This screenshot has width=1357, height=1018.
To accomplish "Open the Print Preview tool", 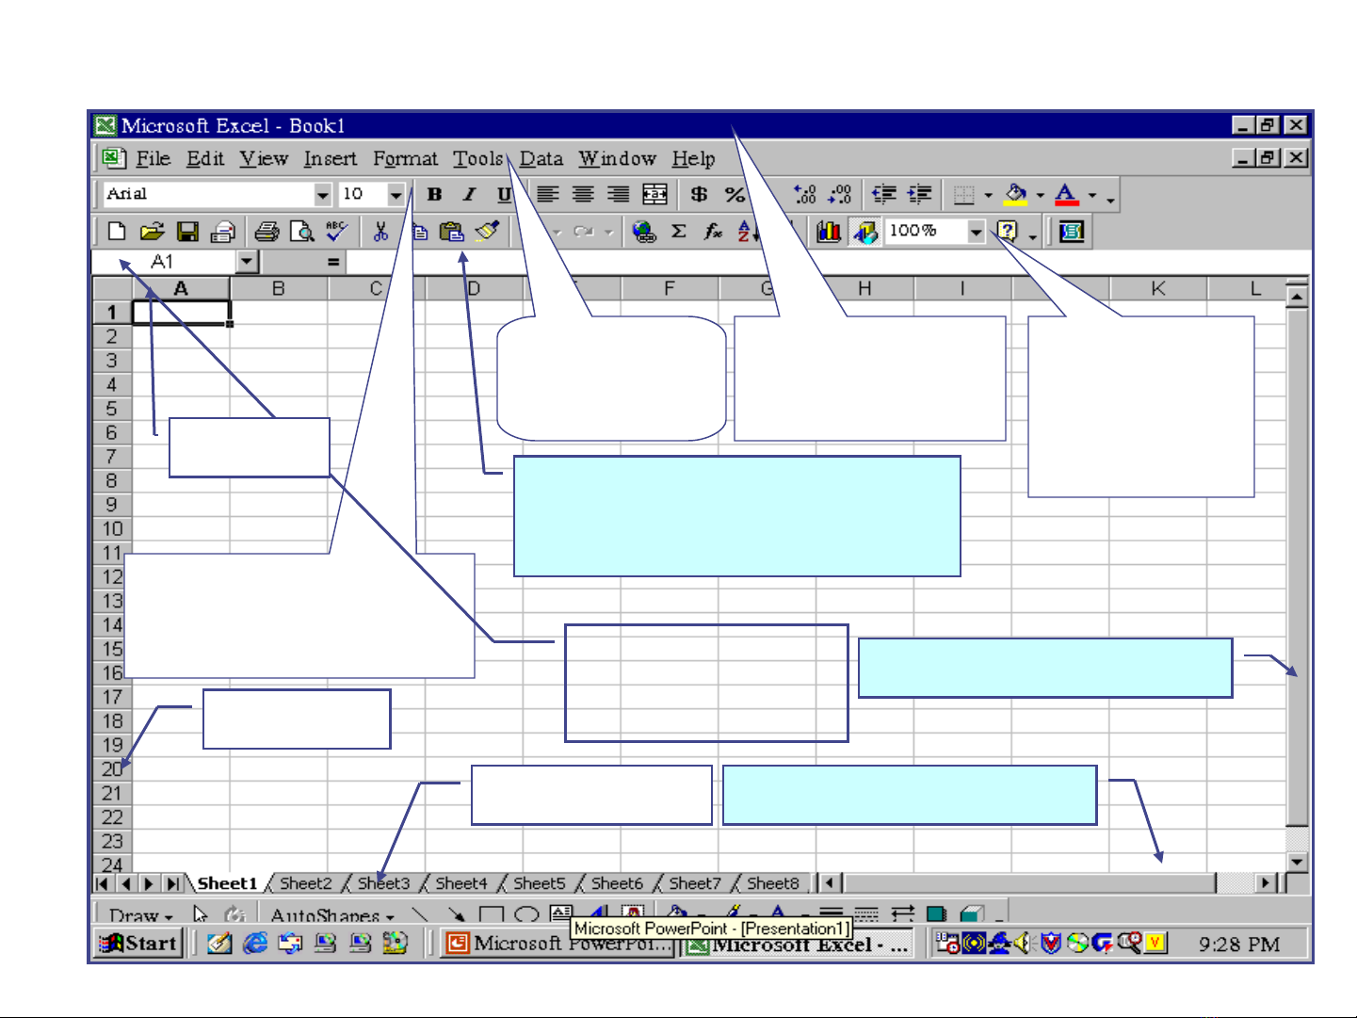I will [301, 232].
